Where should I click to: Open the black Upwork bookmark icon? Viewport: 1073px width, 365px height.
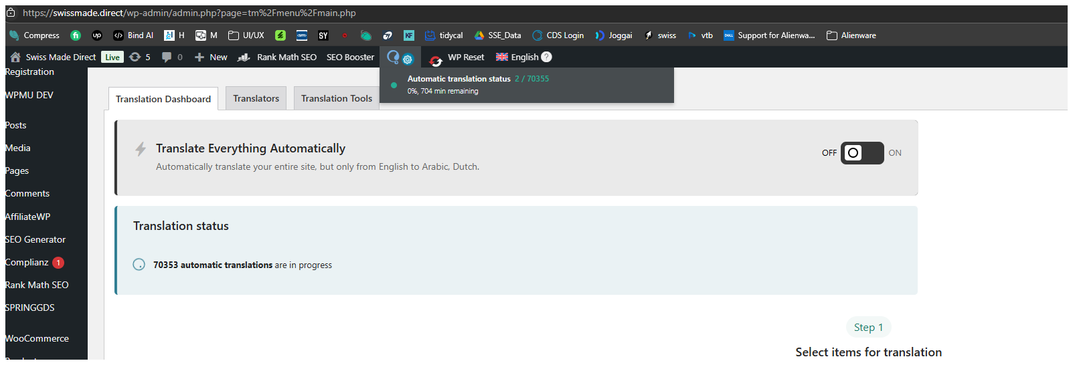pyautogui.click(x=97, y=35)
